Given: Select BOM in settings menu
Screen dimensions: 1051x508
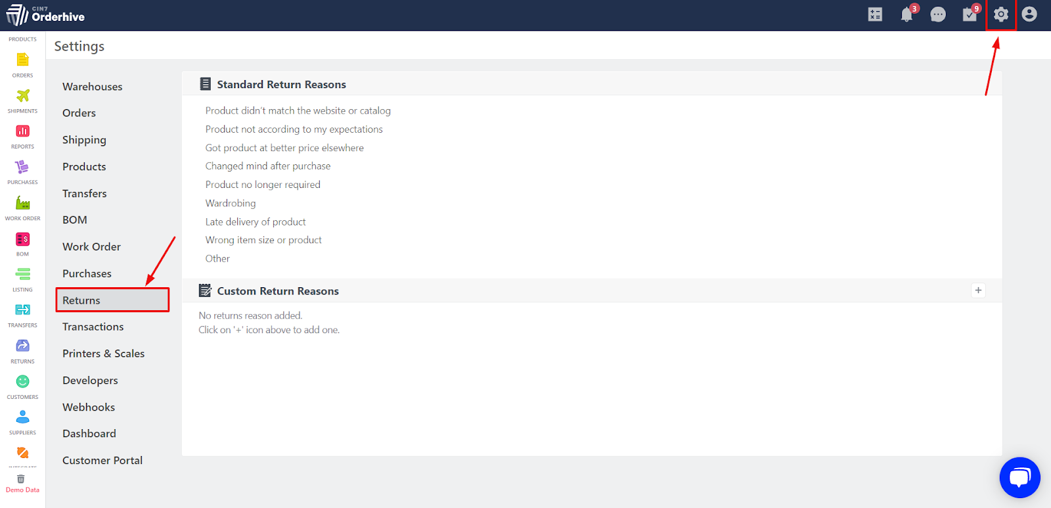Looking at the screenshot, I should pyautogui.click(x=75, y=220).
